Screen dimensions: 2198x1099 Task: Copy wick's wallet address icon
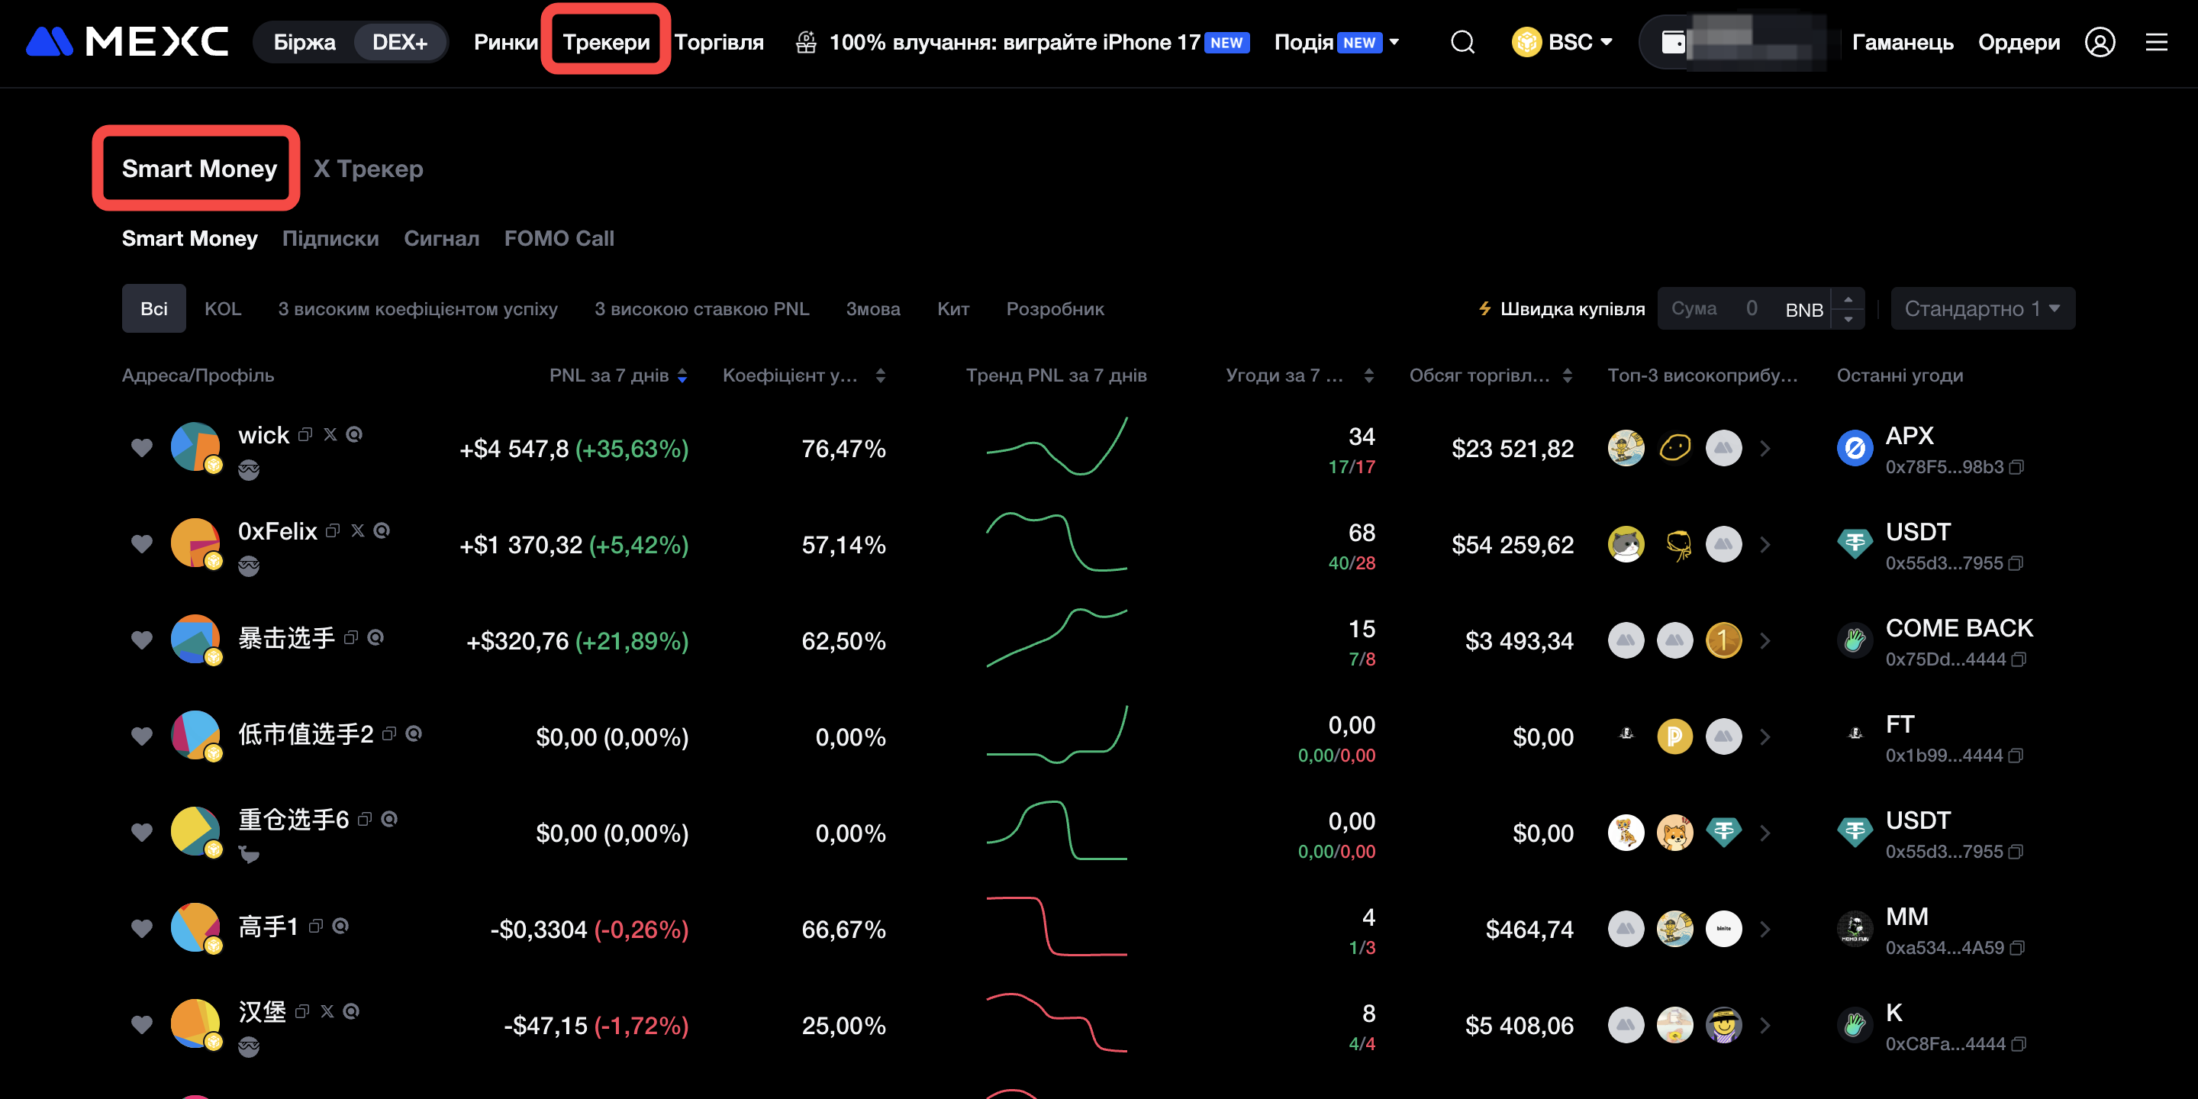[x=305, y=435]
